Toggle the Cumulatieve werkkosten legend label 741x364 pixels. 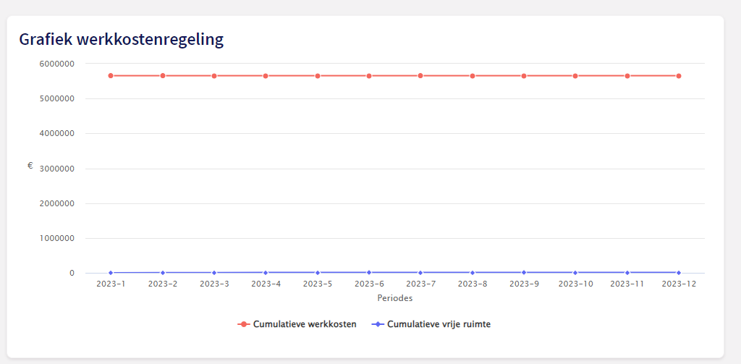(x=305, y=325)
